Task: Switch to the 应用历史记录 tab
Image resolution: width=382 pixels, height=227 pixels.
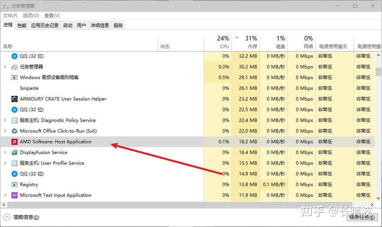Action: (x=45, y=25)
